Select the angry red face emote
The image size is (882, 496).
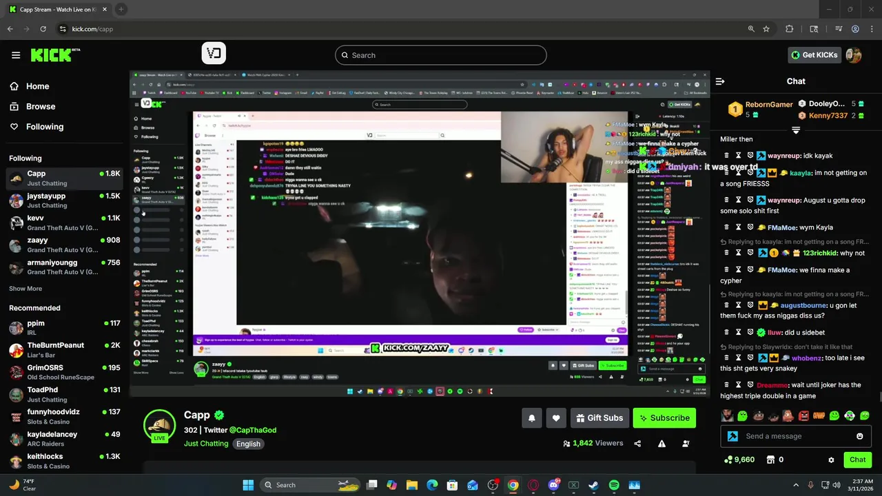[x=803, y=415]
